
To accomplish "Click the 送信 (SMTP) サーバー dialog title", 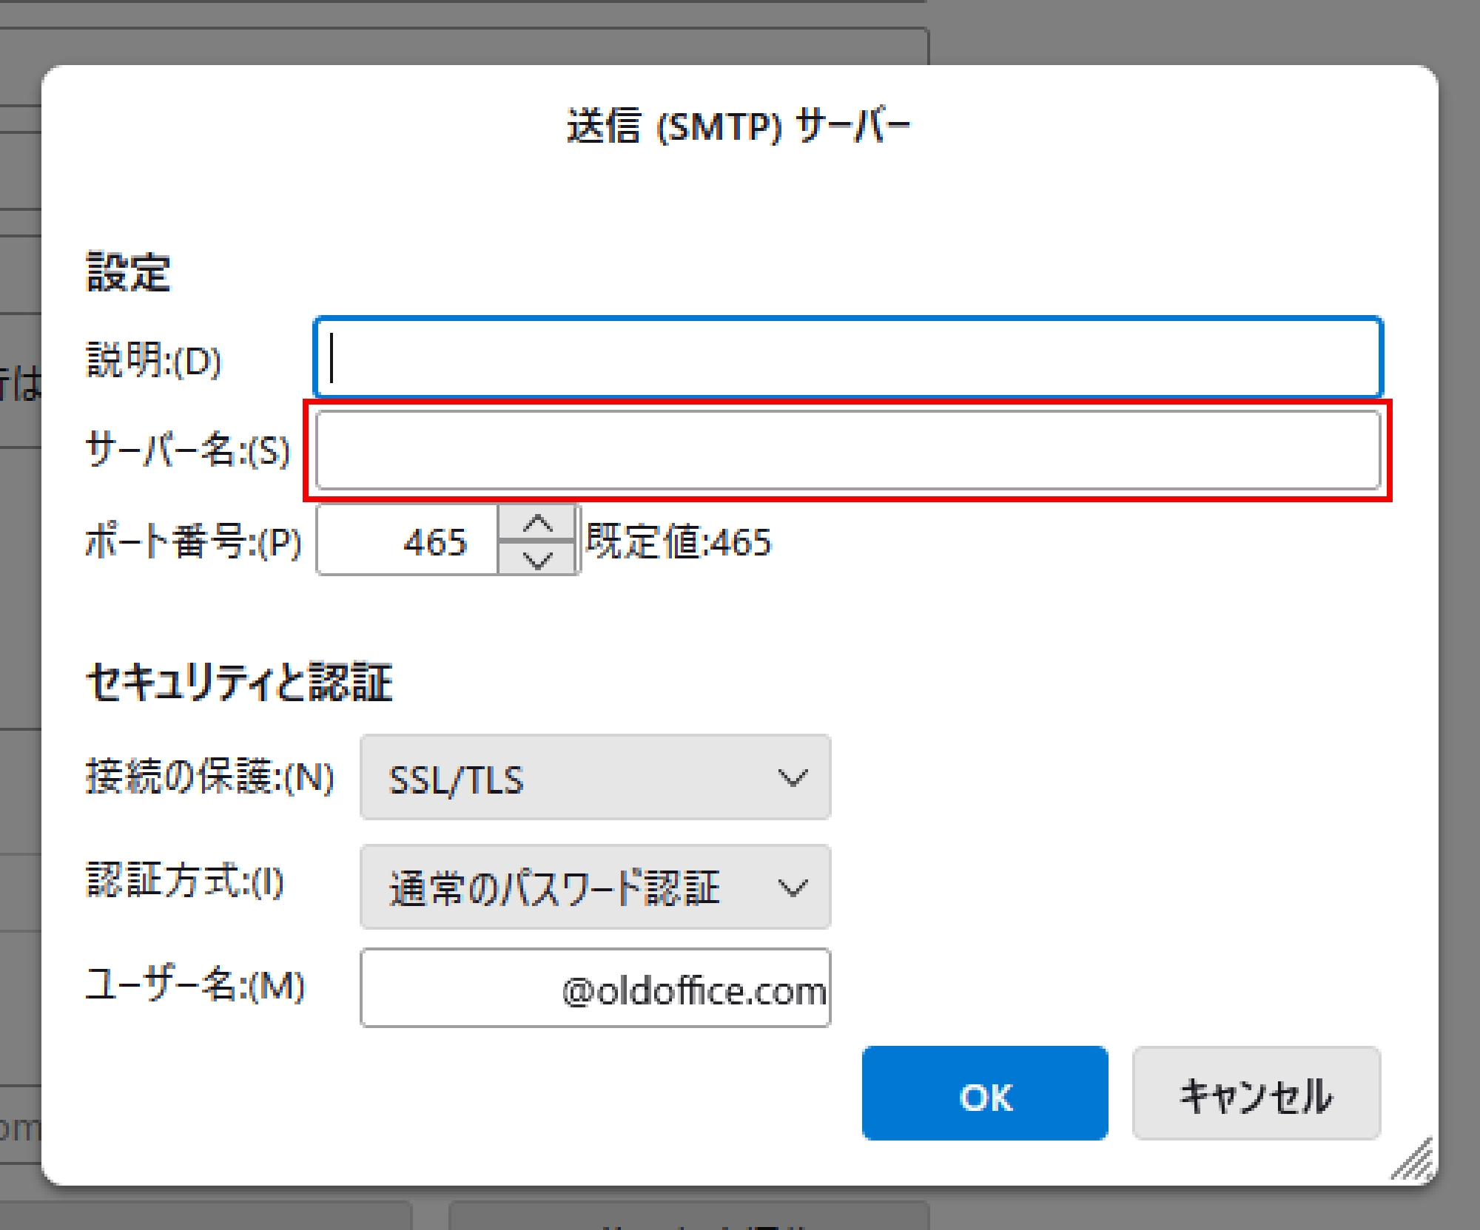I will (x=739, y=126).
